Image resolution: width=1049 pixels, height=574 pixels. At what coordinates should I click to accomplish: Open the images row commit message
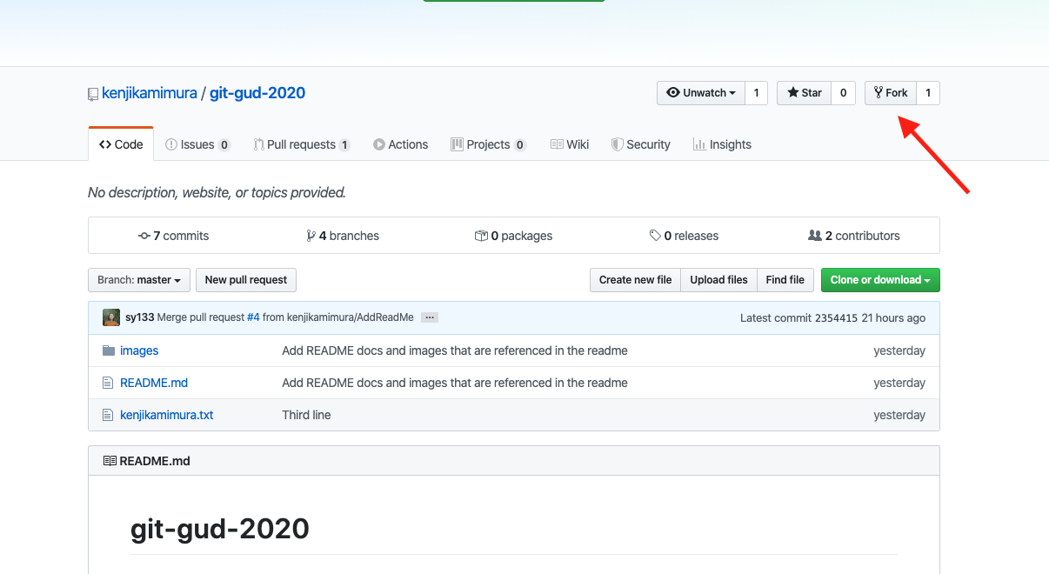click(455, 350)
